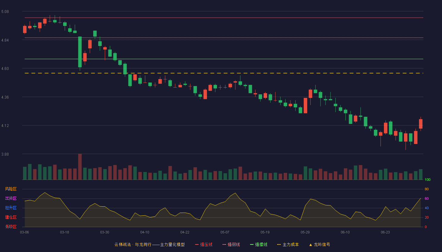
Task: Toggle the 强弱线 legend item
Action: tap(231, 244)
